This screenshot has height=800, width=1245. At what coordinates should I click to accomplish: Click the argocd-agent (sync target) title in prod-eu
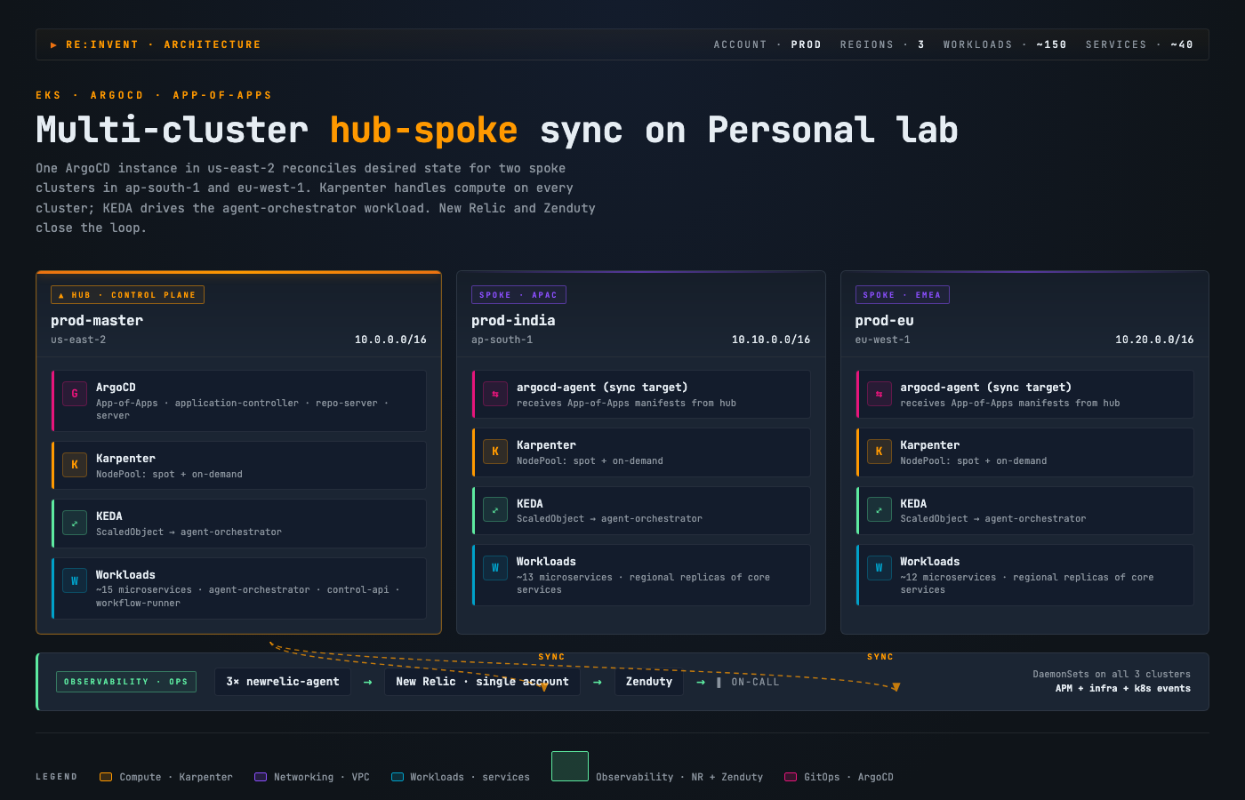[985, 388]
